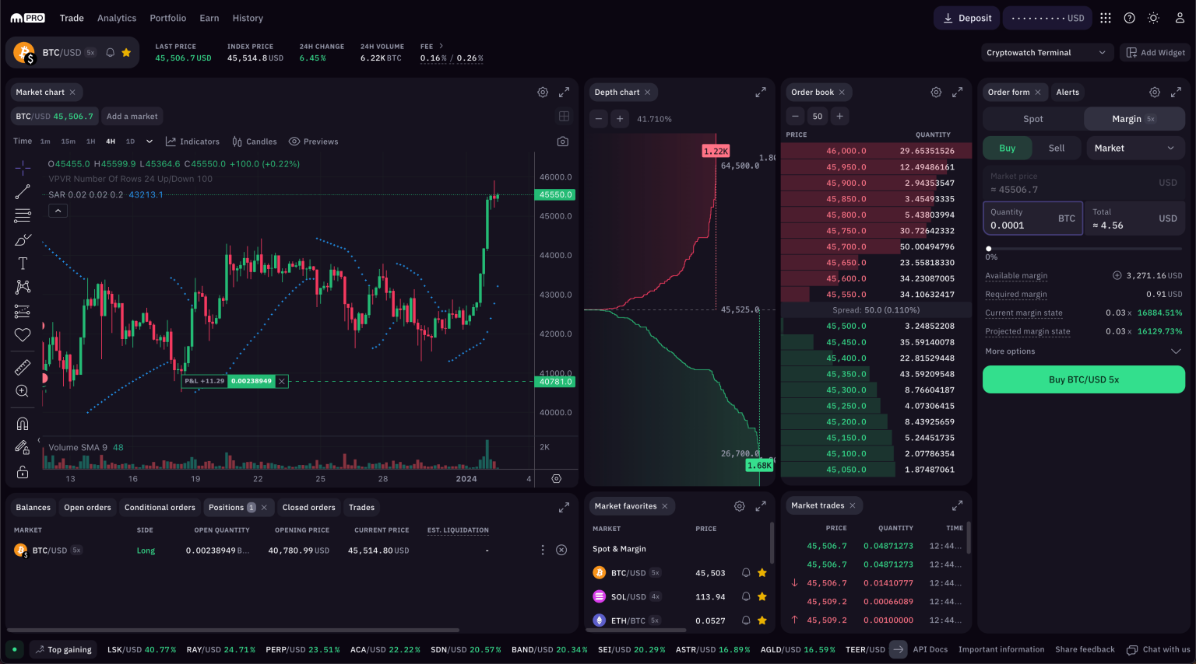Switch order side to Sell

click(x=1057, y=147)
